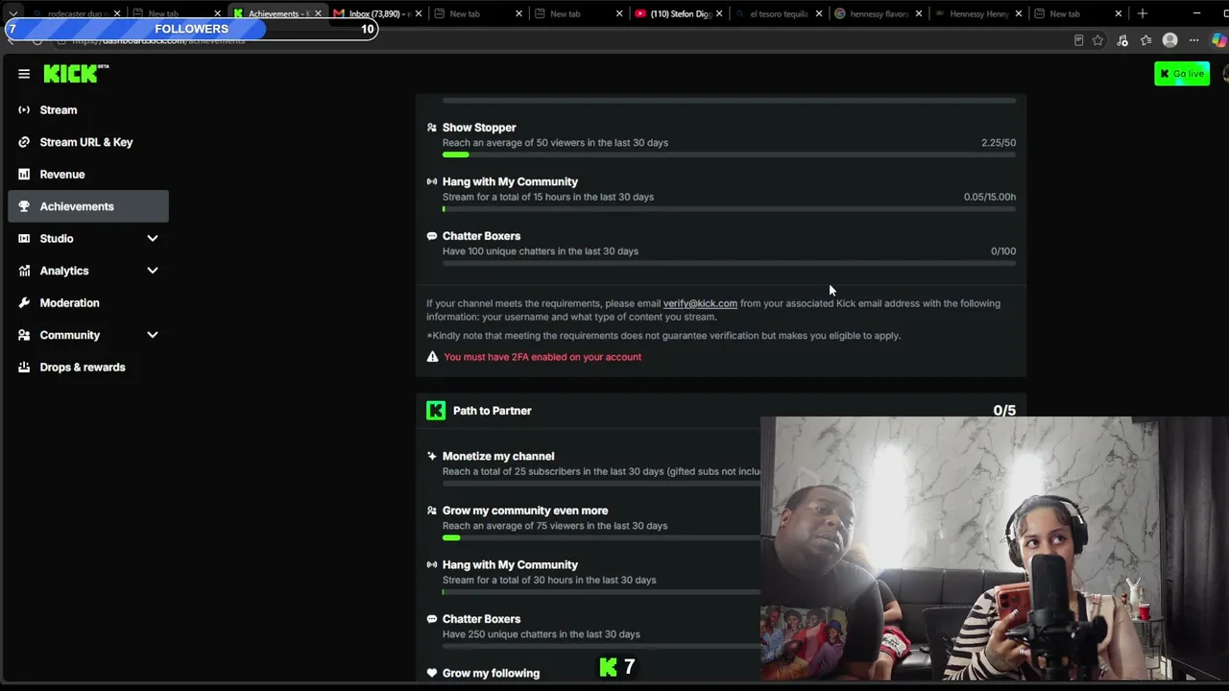Click "You must have 2FA enabled" warning text
The height and width of the screenshot is (691, 1229).
click(x=542, y=357)
